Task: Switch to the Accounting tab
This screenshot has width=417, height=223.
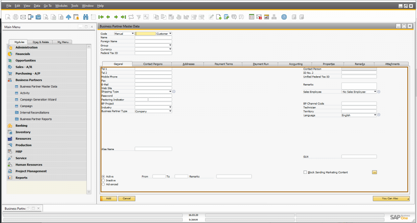Action: click(296, 64)
